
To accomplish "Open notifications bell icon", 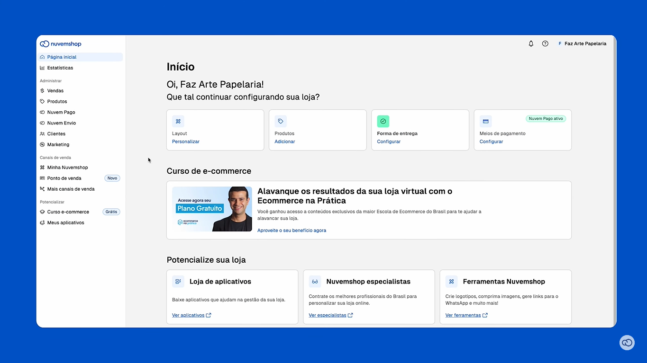I will coord(531,44).
